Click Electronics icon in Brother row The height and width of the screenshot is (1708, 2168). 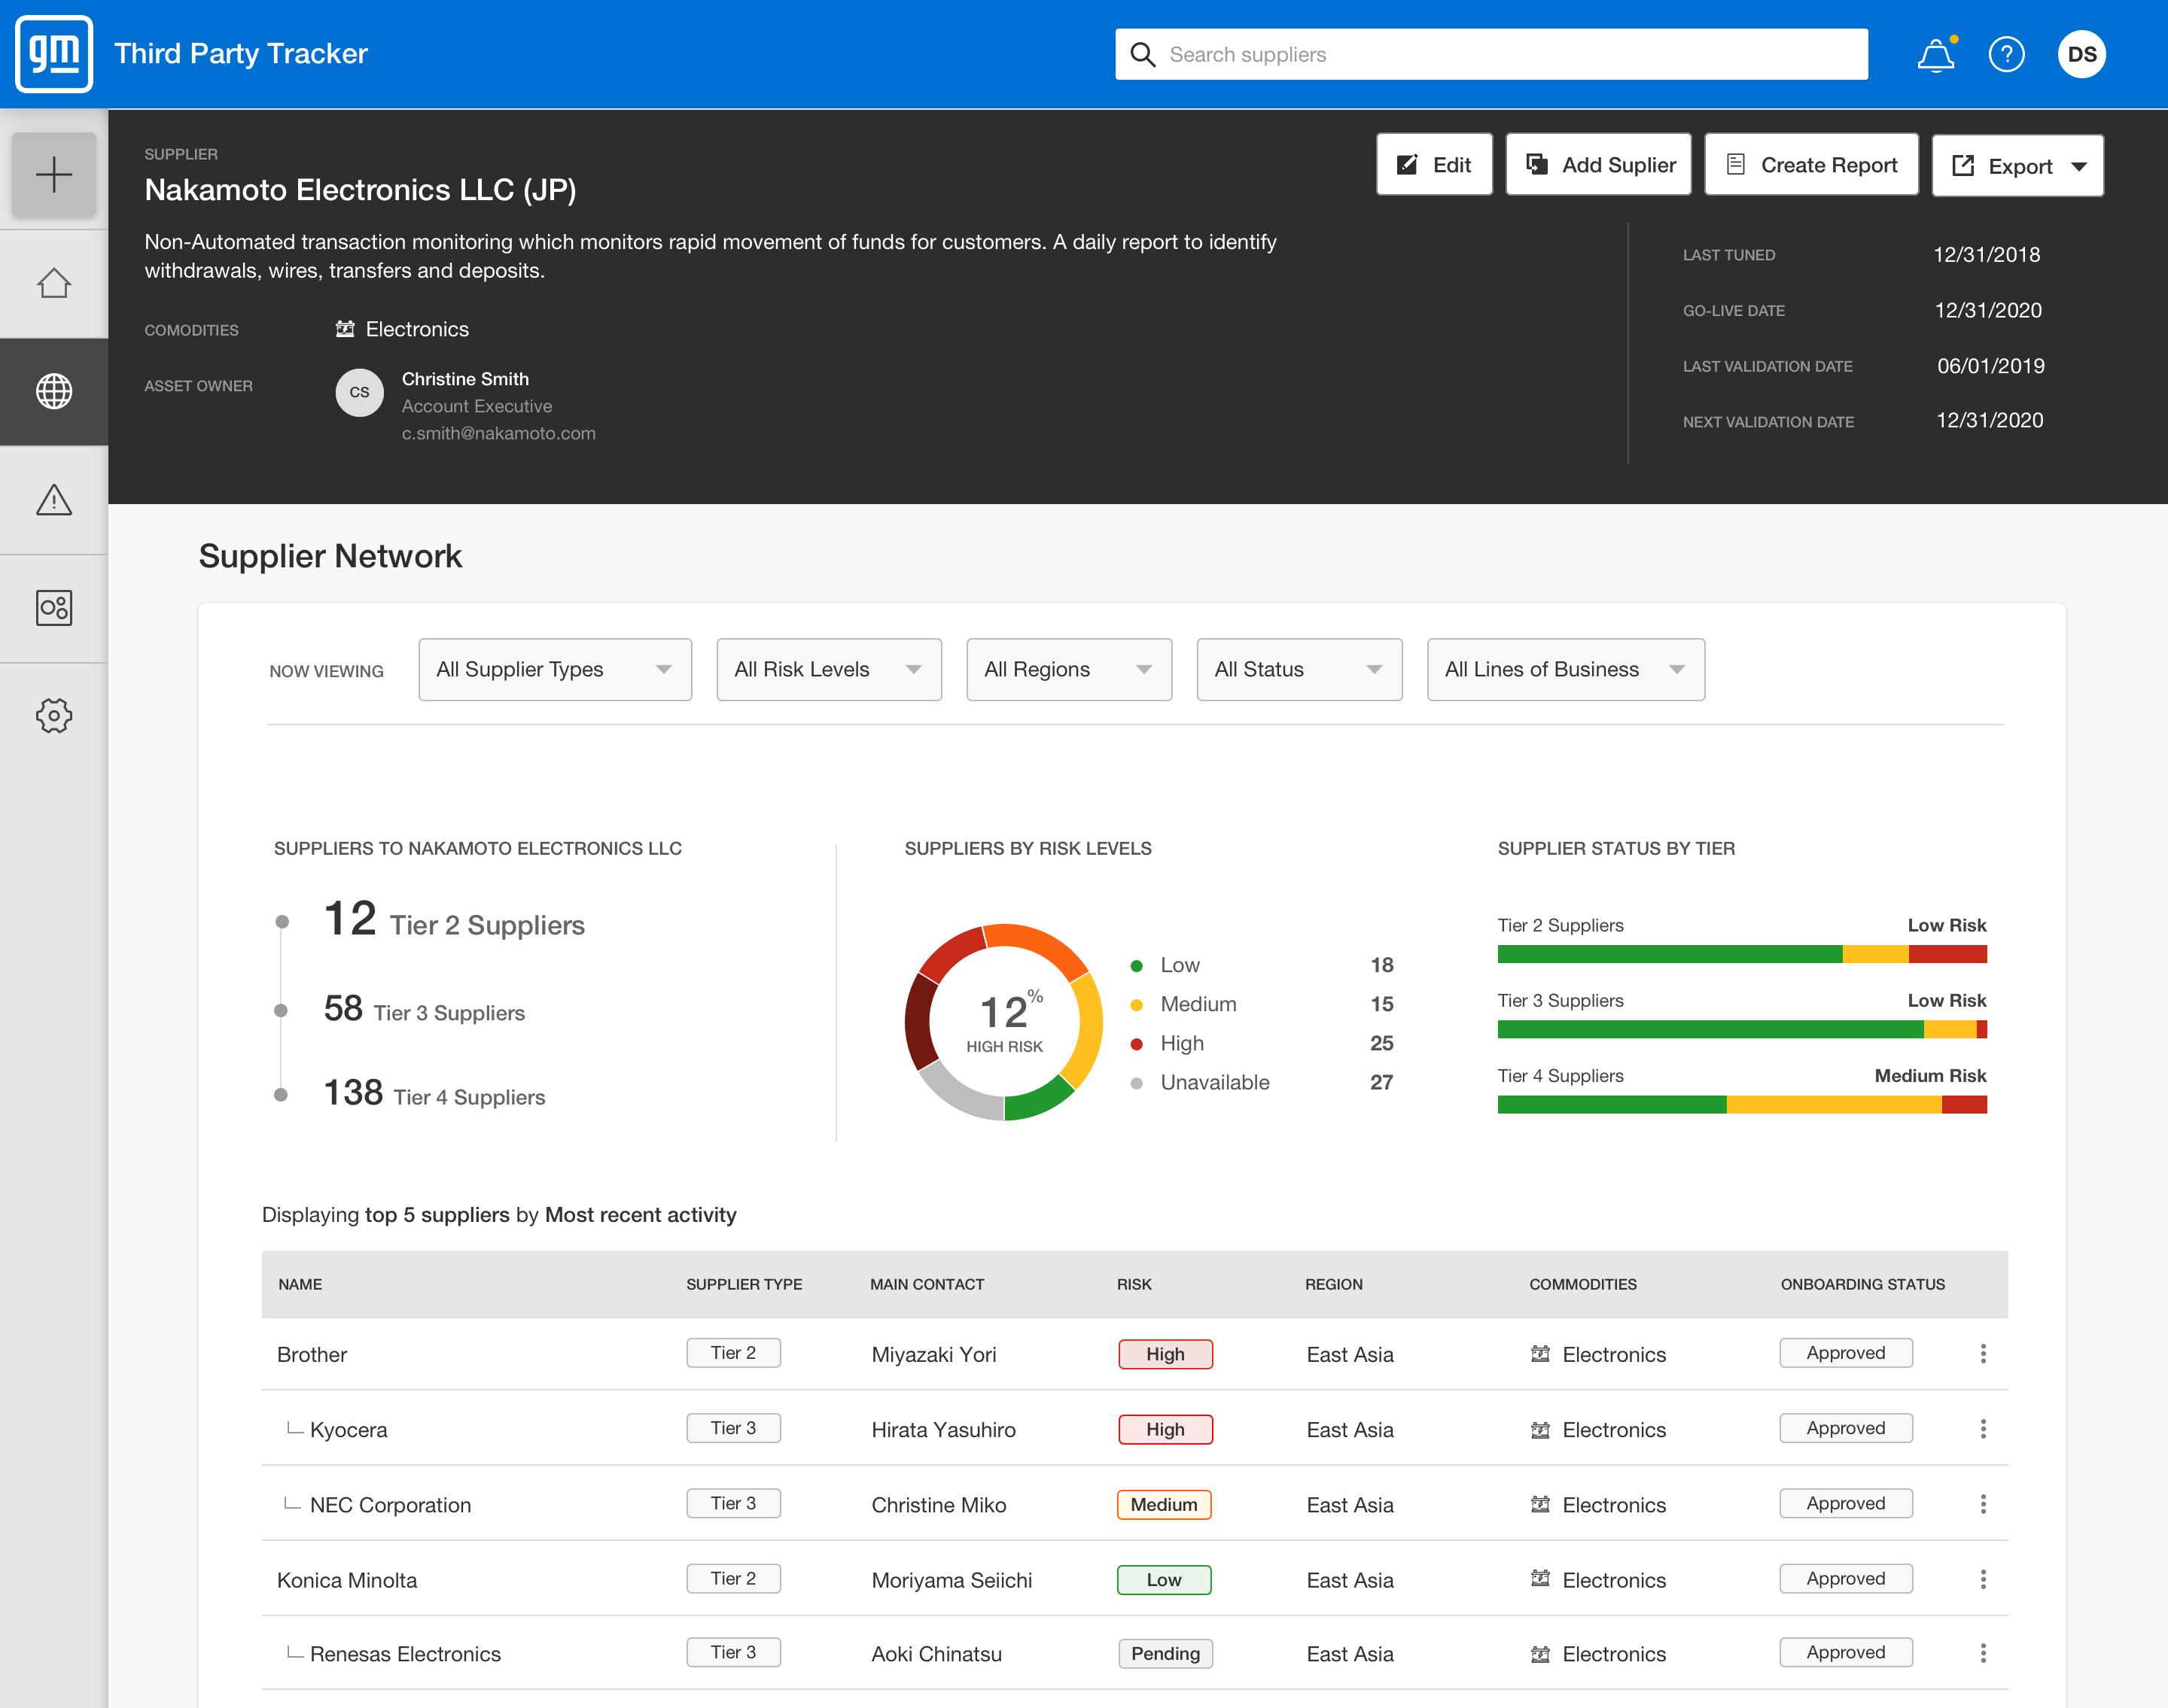click(x=1539, y=1353)
